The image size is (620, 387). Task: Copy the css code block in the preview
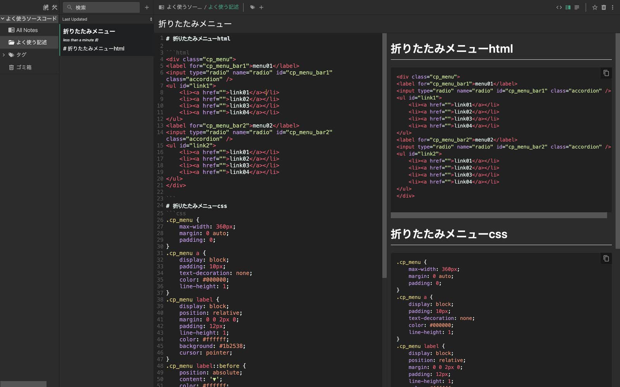[606, 259]
